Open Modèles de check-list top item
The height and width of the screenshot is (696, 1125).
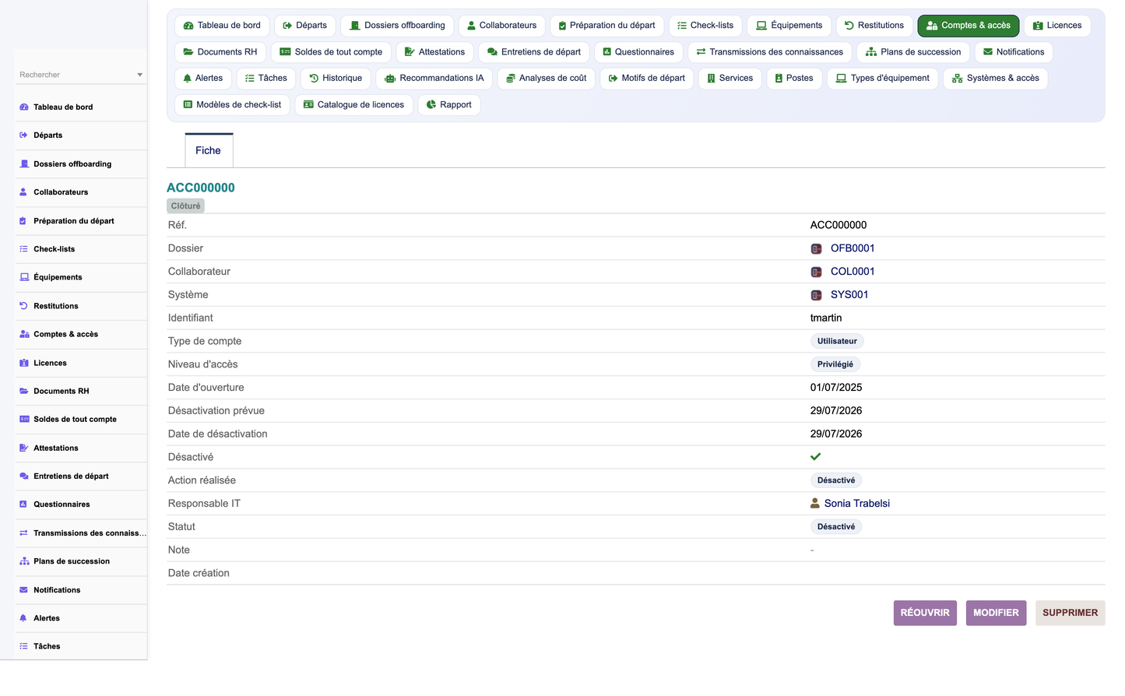click(x=233, y=105)
